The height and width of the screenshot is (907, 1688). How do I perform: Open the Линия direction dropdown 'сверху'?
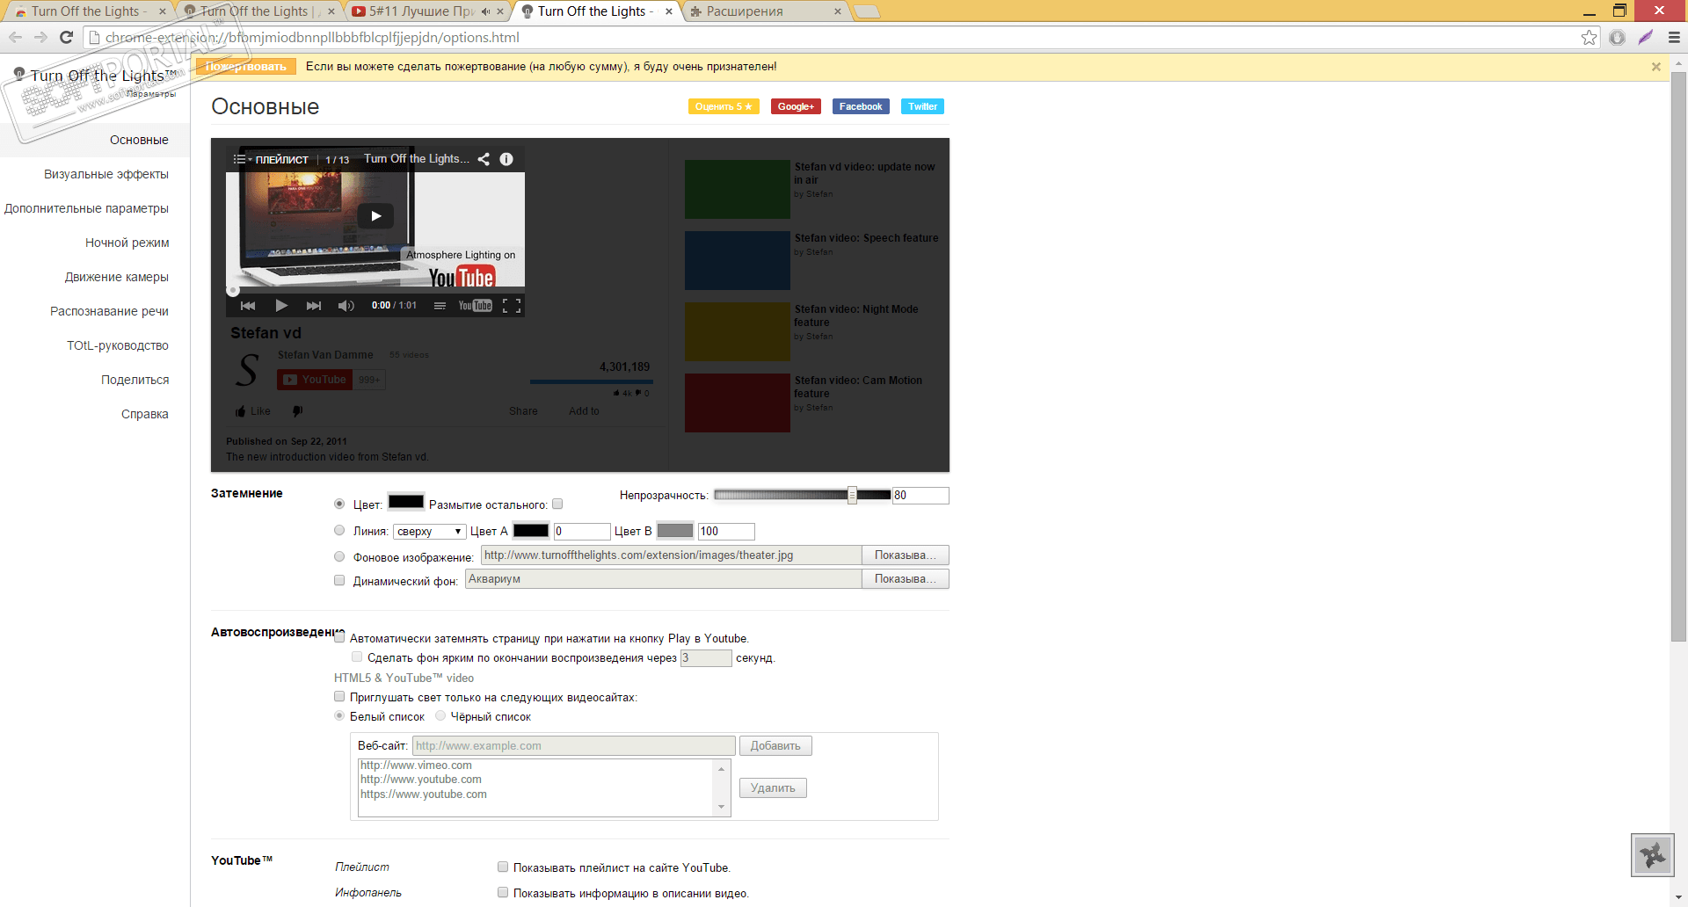[429, 531]
